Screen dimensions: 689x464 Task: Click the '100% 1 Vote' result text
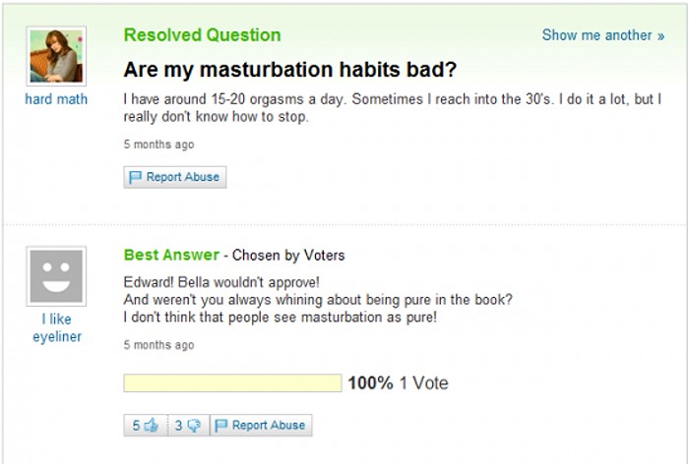(398, 382)
